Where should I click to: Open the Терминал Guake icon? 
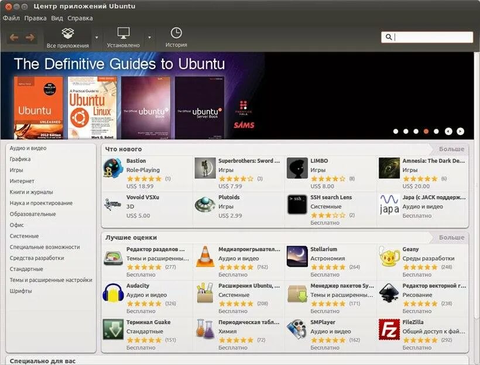113,329
